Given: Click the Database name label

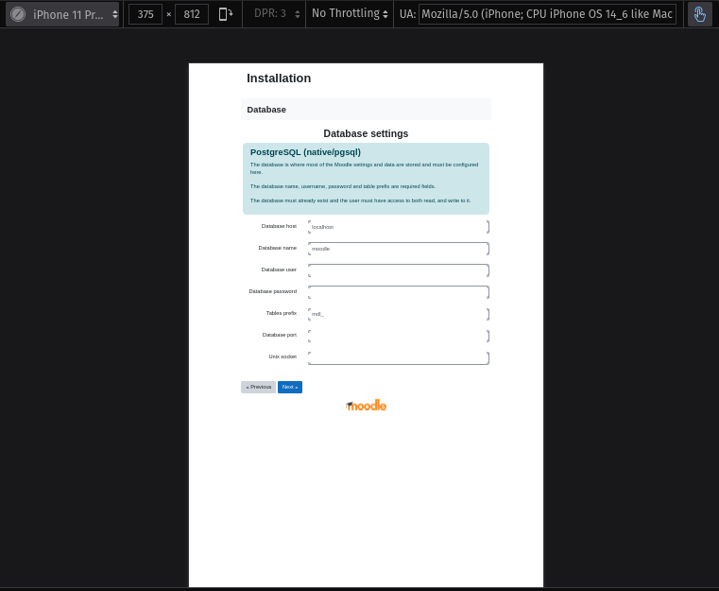Looking at the screenshot, I should coord(278,248).
